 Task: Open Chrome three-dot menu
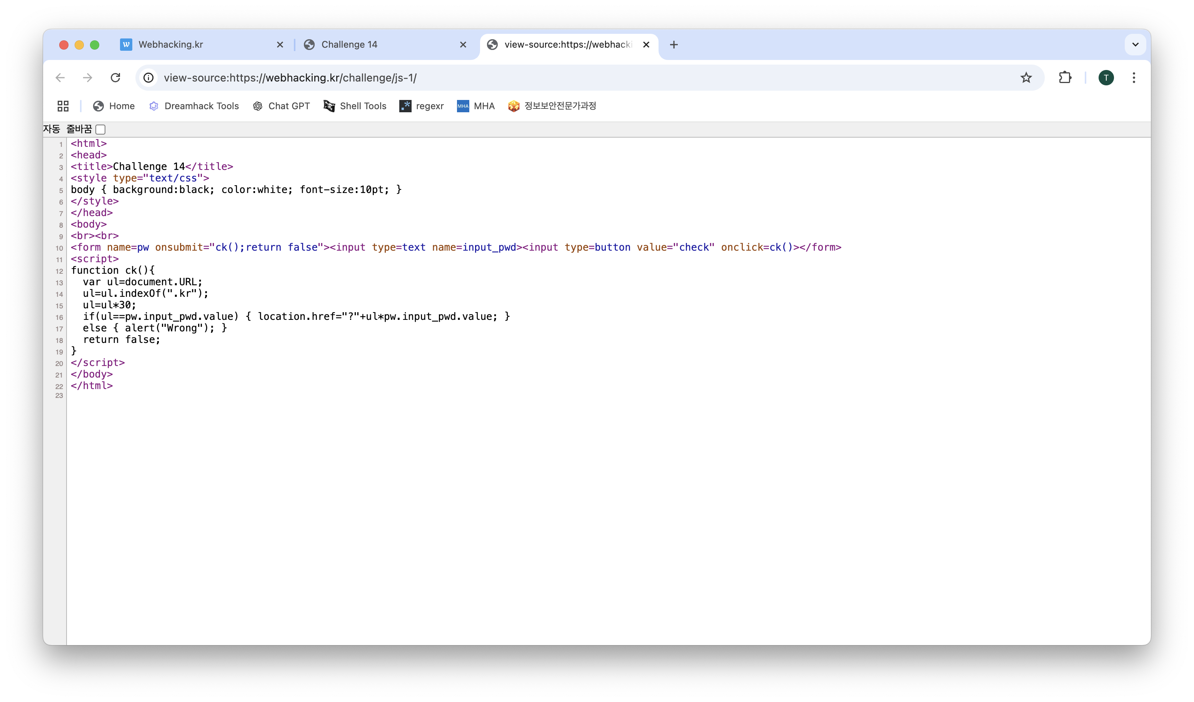point(1134,78)
